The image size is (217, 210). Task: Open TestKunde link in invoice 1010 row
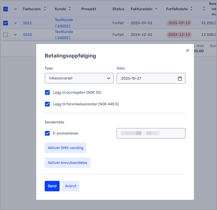(64, 35)
